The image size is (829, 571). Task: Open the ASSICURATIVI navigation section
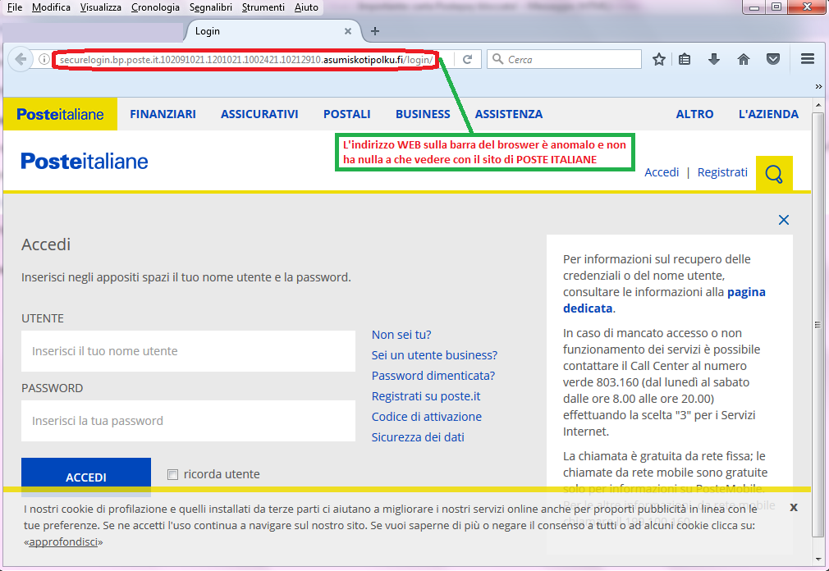pos(259,114)
